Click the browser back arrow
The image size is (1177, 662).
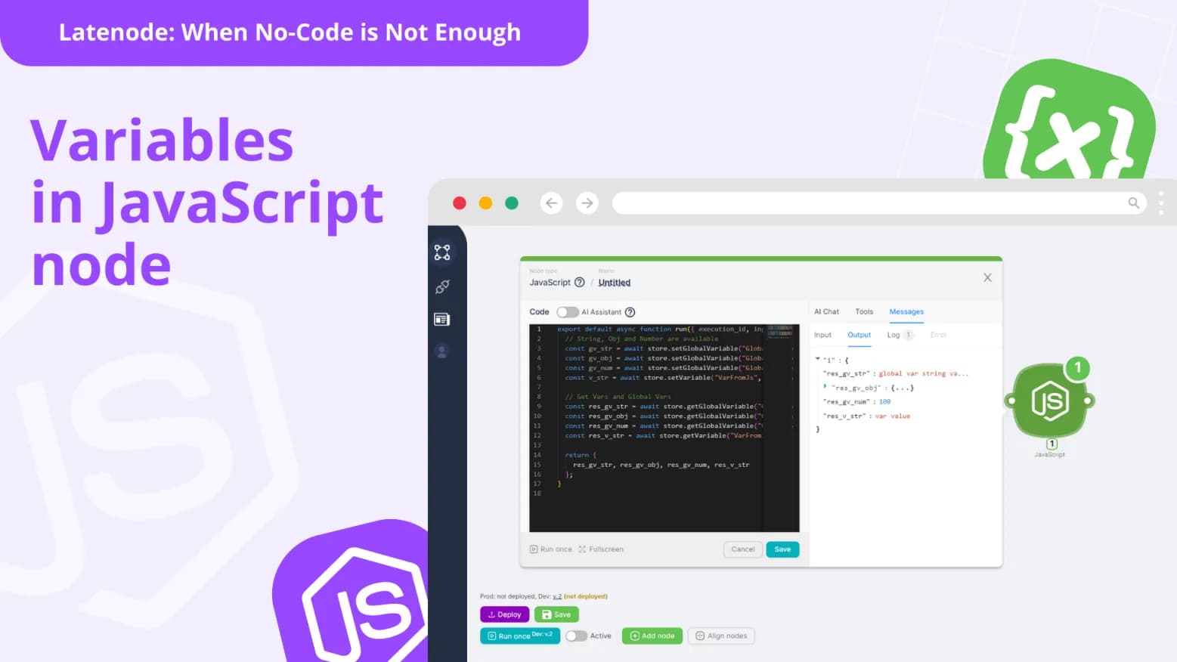click(551, 203)
